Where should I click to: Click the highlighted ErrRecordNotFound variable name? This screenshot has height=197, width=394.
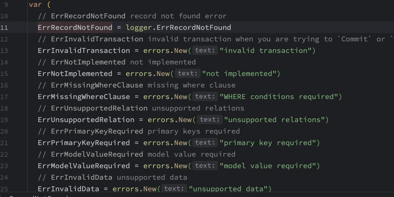pos(75,28)
